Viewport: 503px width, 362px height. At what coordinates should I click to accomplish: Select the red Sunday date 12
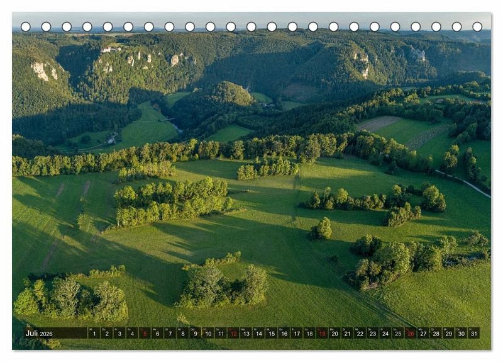click(x=233, y=333)
